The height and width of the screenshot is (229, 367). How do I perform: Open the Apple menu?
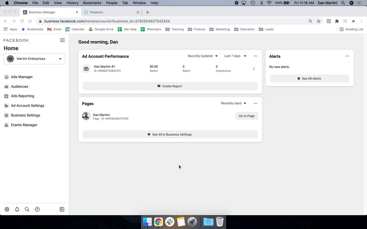pos(7,3)
